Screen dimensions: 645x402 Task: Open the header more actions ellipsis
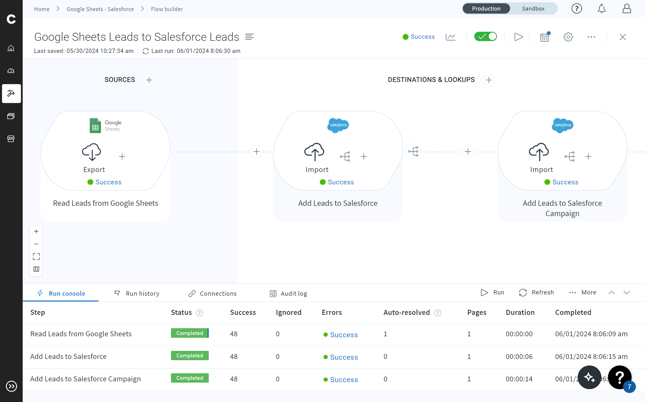pyautogui.click(x=591, y=37)
